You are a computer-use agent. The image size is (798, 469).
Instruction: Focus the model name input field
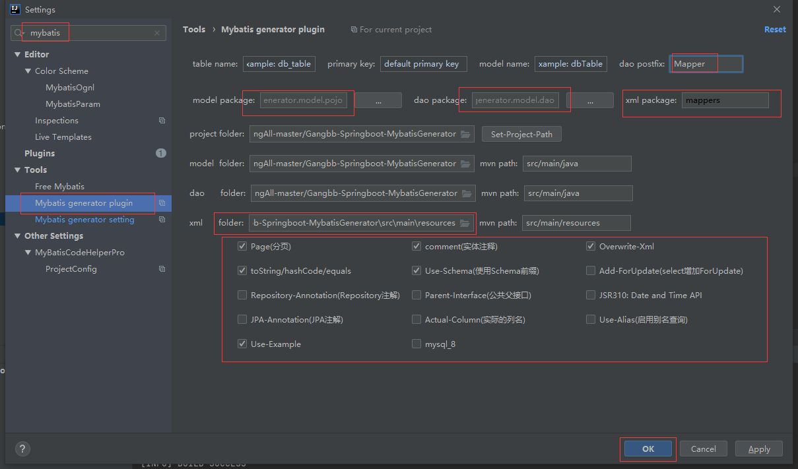tap(571, 64)
